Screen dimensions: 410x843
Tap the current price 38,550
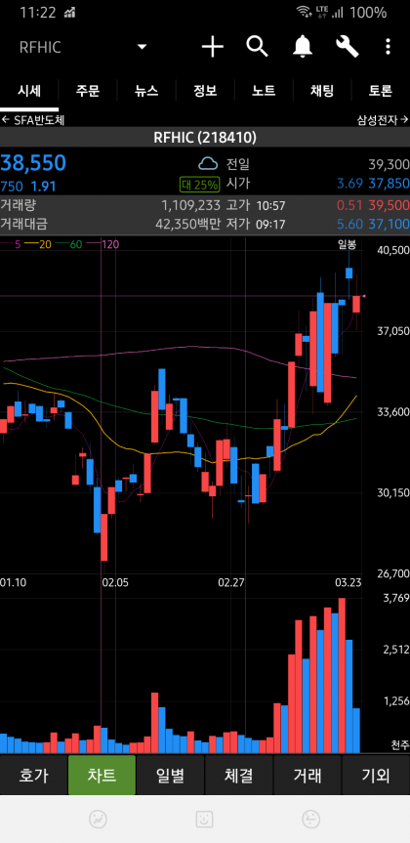pos(33,163)
